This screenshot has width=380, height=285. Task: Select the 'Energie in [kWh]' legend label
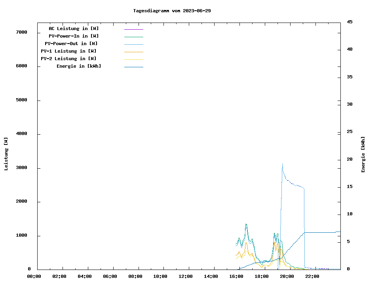(x=79, y=66)
